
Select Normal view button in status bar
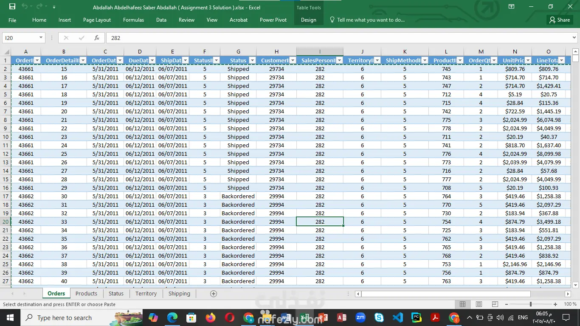pyautogui.click(x=463, y=304)
